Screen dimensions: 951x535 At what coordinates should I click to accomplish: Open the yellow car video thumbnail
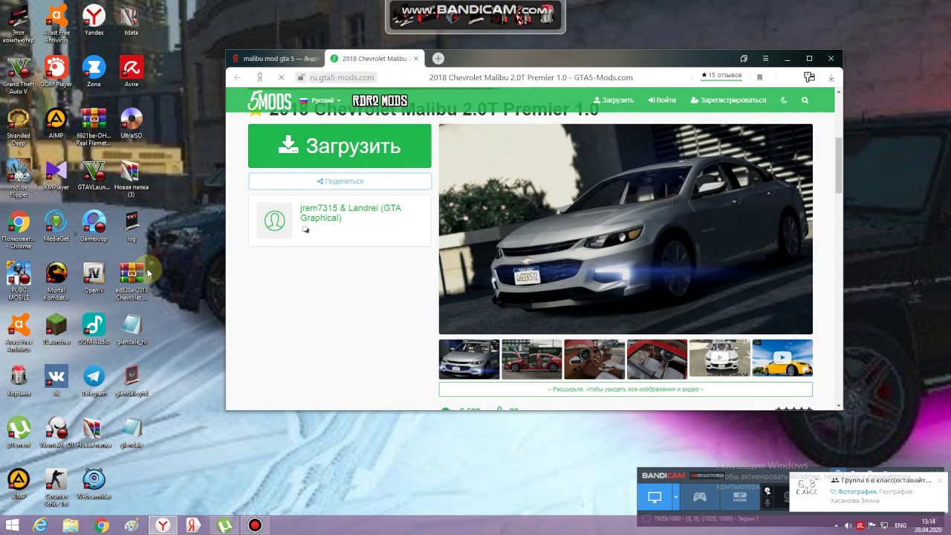(782, 359)
